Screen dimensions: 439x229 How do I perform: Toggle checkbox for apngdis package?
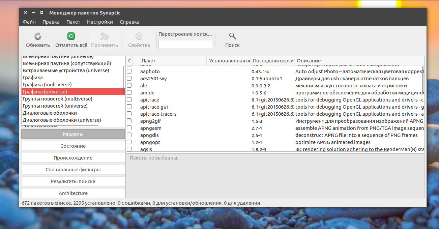(x=129, y=135)
